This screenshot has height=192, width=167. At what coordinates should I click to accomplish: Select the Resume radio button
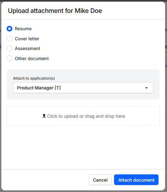(x=9, y=29)
